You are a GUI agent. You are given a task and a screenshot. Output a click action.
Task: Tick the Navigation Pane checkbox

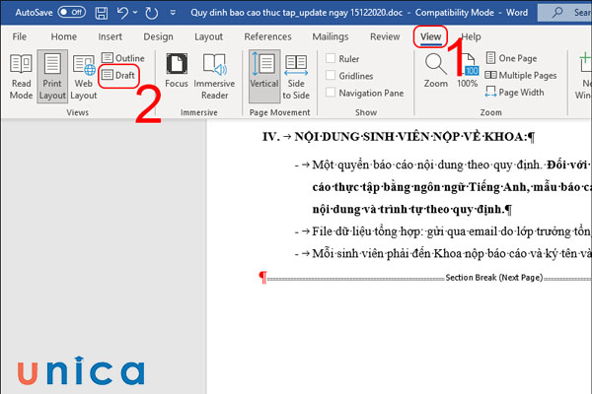click(331, 93)
